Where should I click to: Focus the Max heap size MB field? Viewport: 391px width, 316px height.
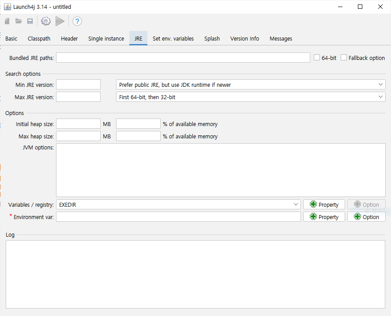point(78,136)
